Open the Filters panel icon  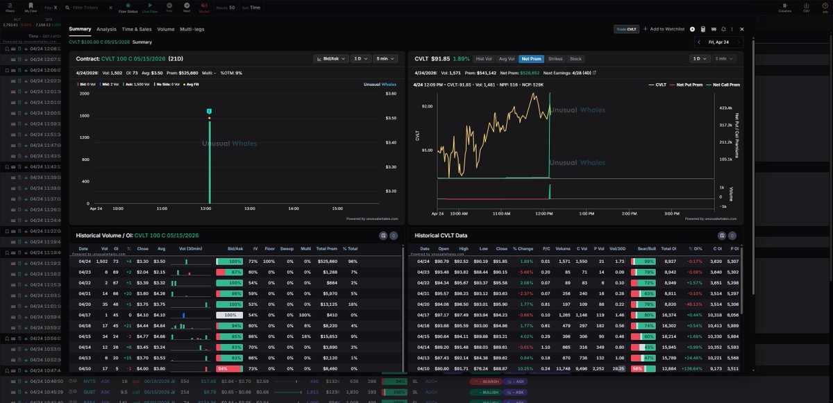pyautogui.click(x=10, y=8)
